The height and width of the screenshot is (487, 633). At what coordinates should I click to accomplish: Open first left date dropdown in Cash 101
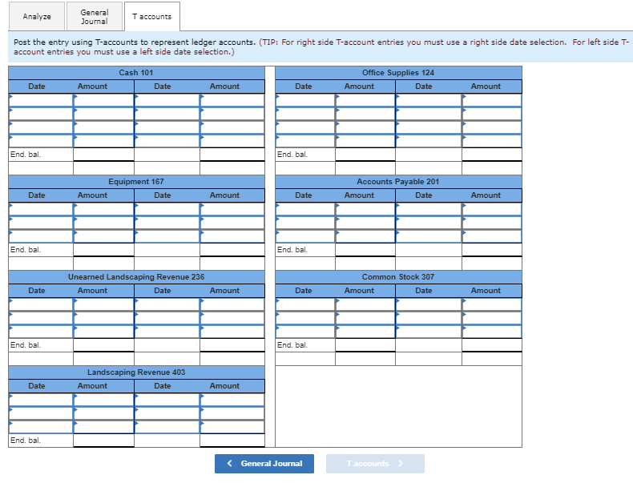[41, 100]
